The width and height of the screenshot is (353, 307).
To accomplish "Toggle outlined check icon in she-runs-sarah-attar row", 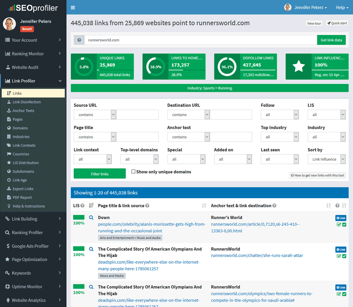I will click(x=339, y=256).
